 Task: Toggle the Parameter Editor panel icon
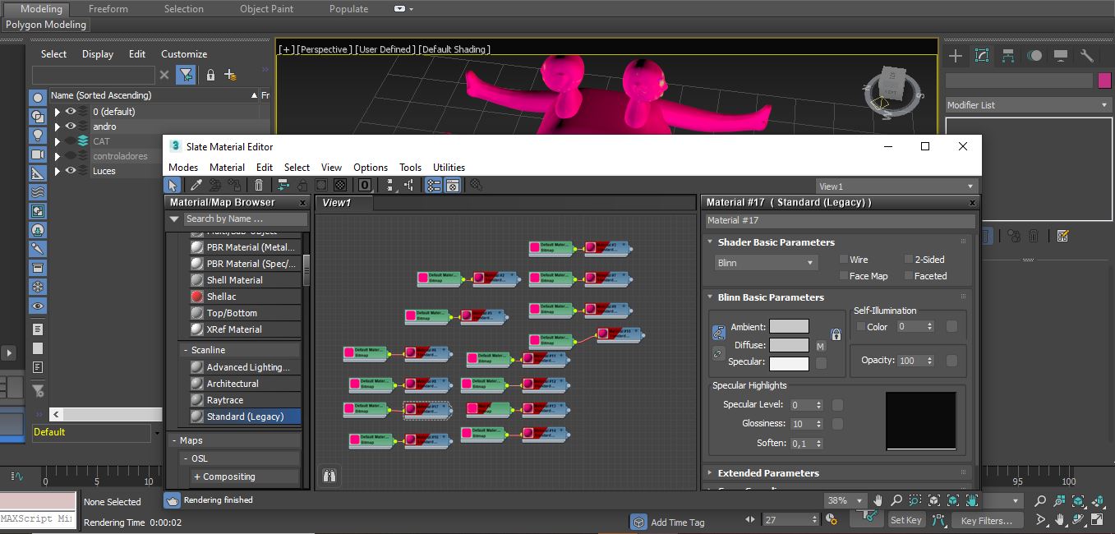tap(452, 186)
